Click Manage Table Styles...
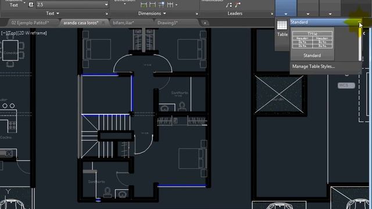The height and width of the screenshot is (209, 372). pyautogui.click(x=313, y=67)
